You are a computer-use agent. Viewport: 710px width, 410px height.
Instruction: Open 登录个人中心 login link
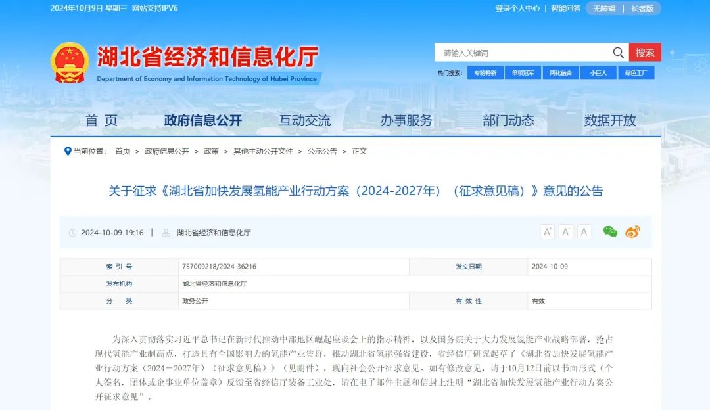[517, 9]
